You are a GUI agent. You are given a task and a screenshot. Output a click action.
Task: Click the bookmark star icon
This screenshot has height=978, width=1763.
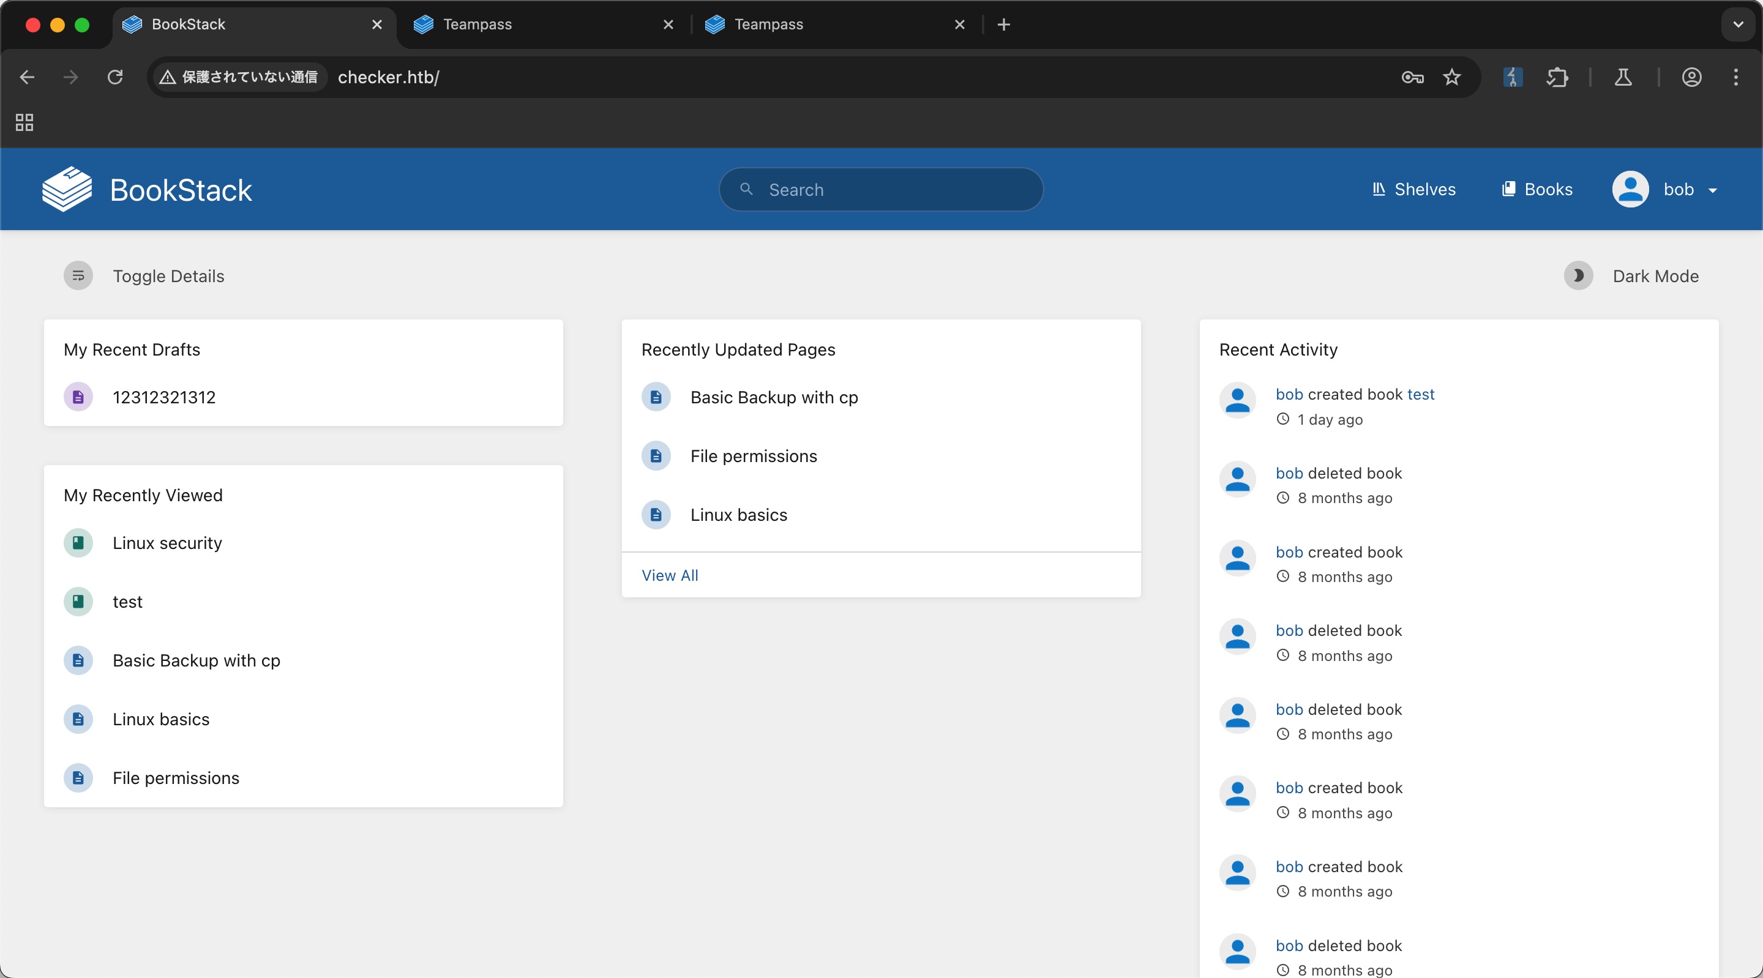[x=1451, y=77]
